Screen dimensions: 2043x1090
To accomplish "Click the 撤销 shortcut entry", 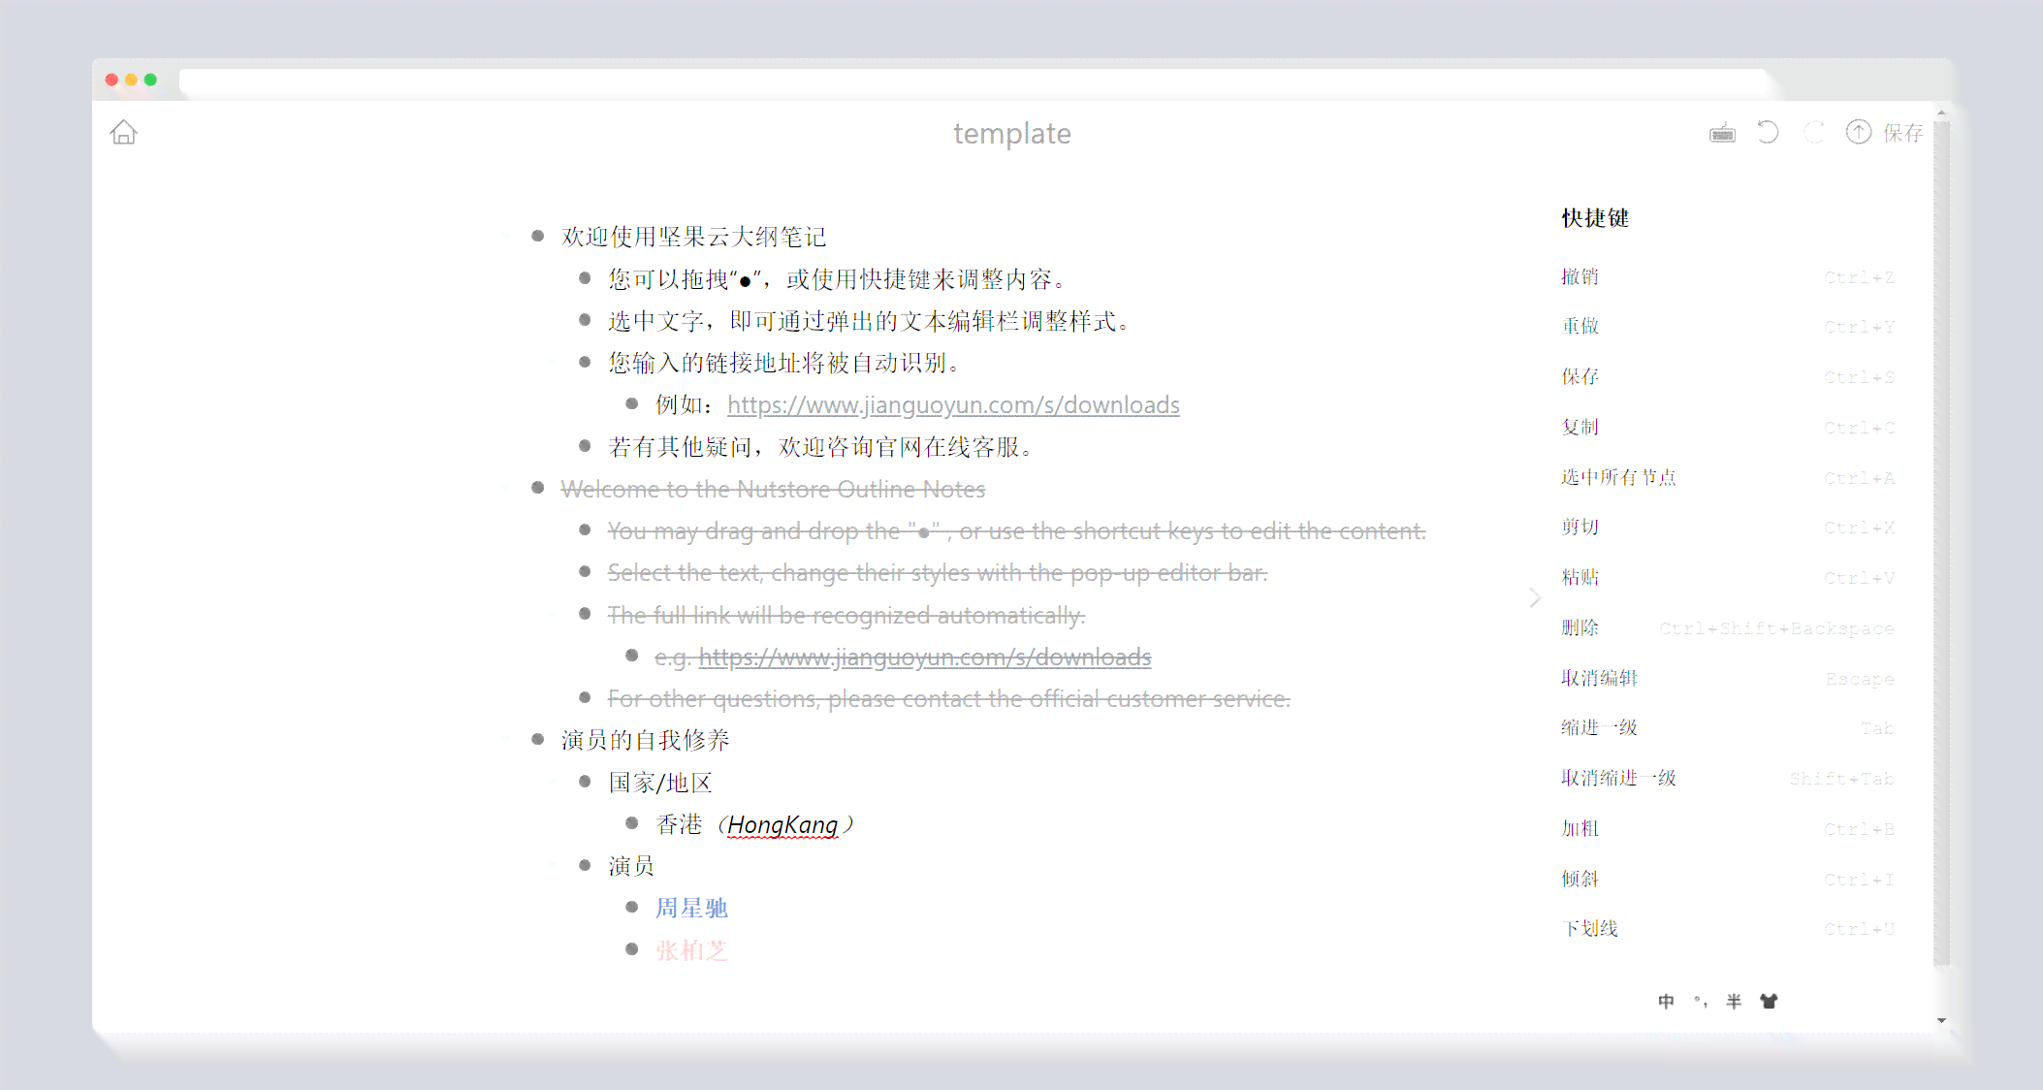I will click(1727, 276).
